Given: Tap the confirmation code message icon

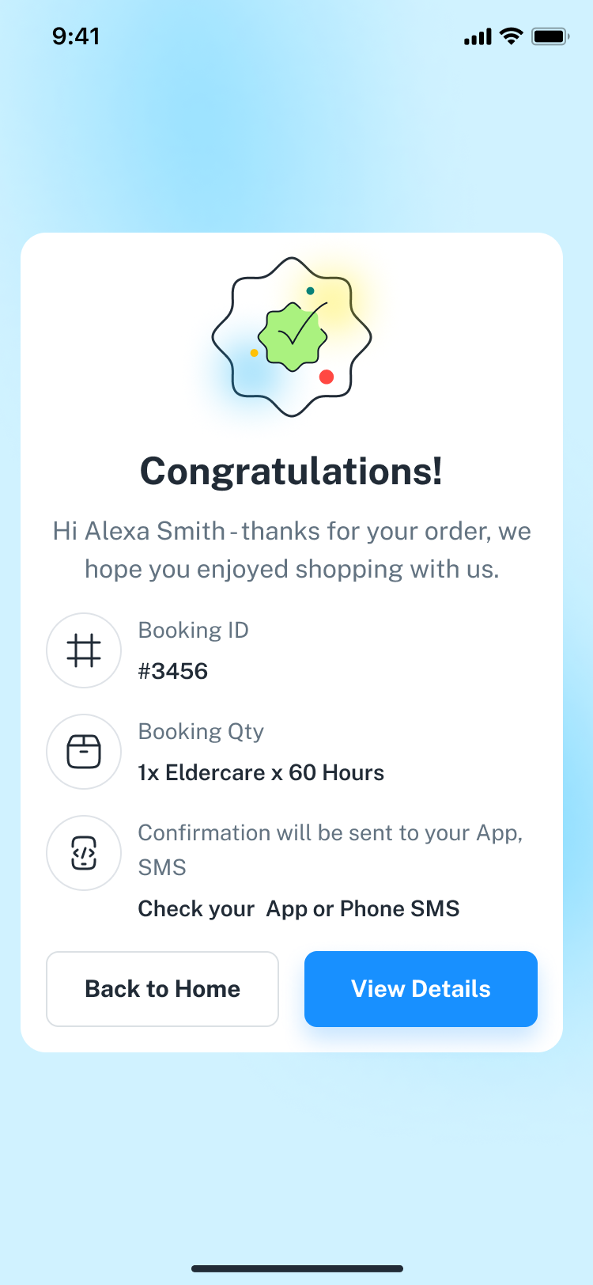Looking at the screenshot, I should pyautogui.click(x=84, y=853).
